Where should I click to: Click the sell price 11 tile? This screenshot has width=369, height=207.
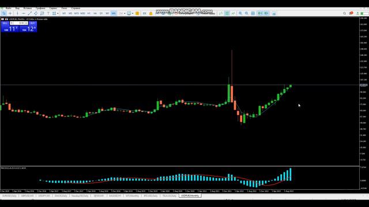pyautogui.click(x=10, y=29)
